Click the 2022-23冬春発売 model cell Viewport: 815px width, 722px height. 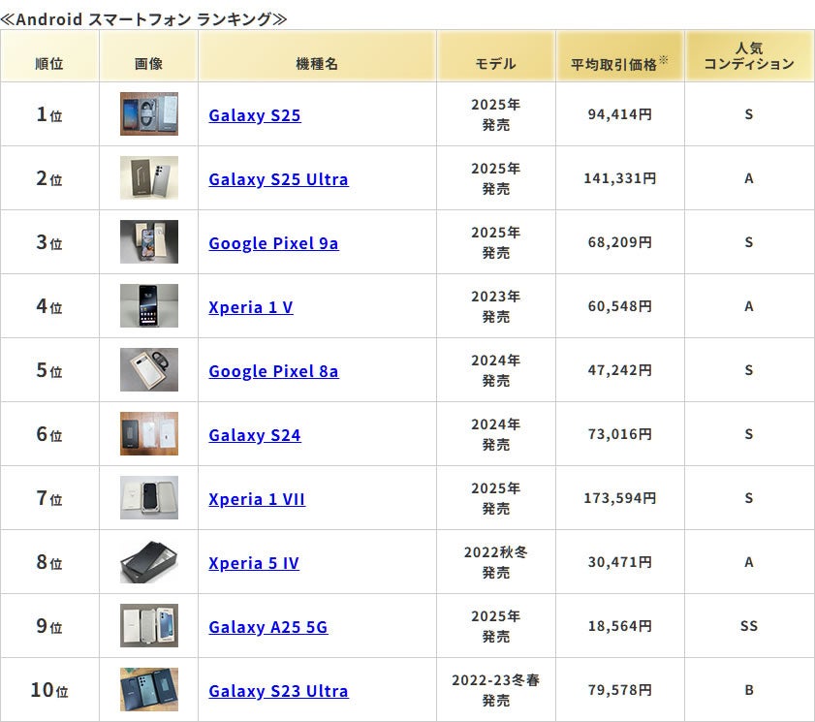[496, 690]
